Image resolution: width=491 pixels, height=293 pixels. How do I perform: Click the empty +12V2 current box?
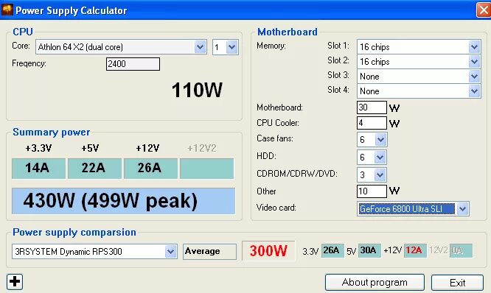click(207, 169)
